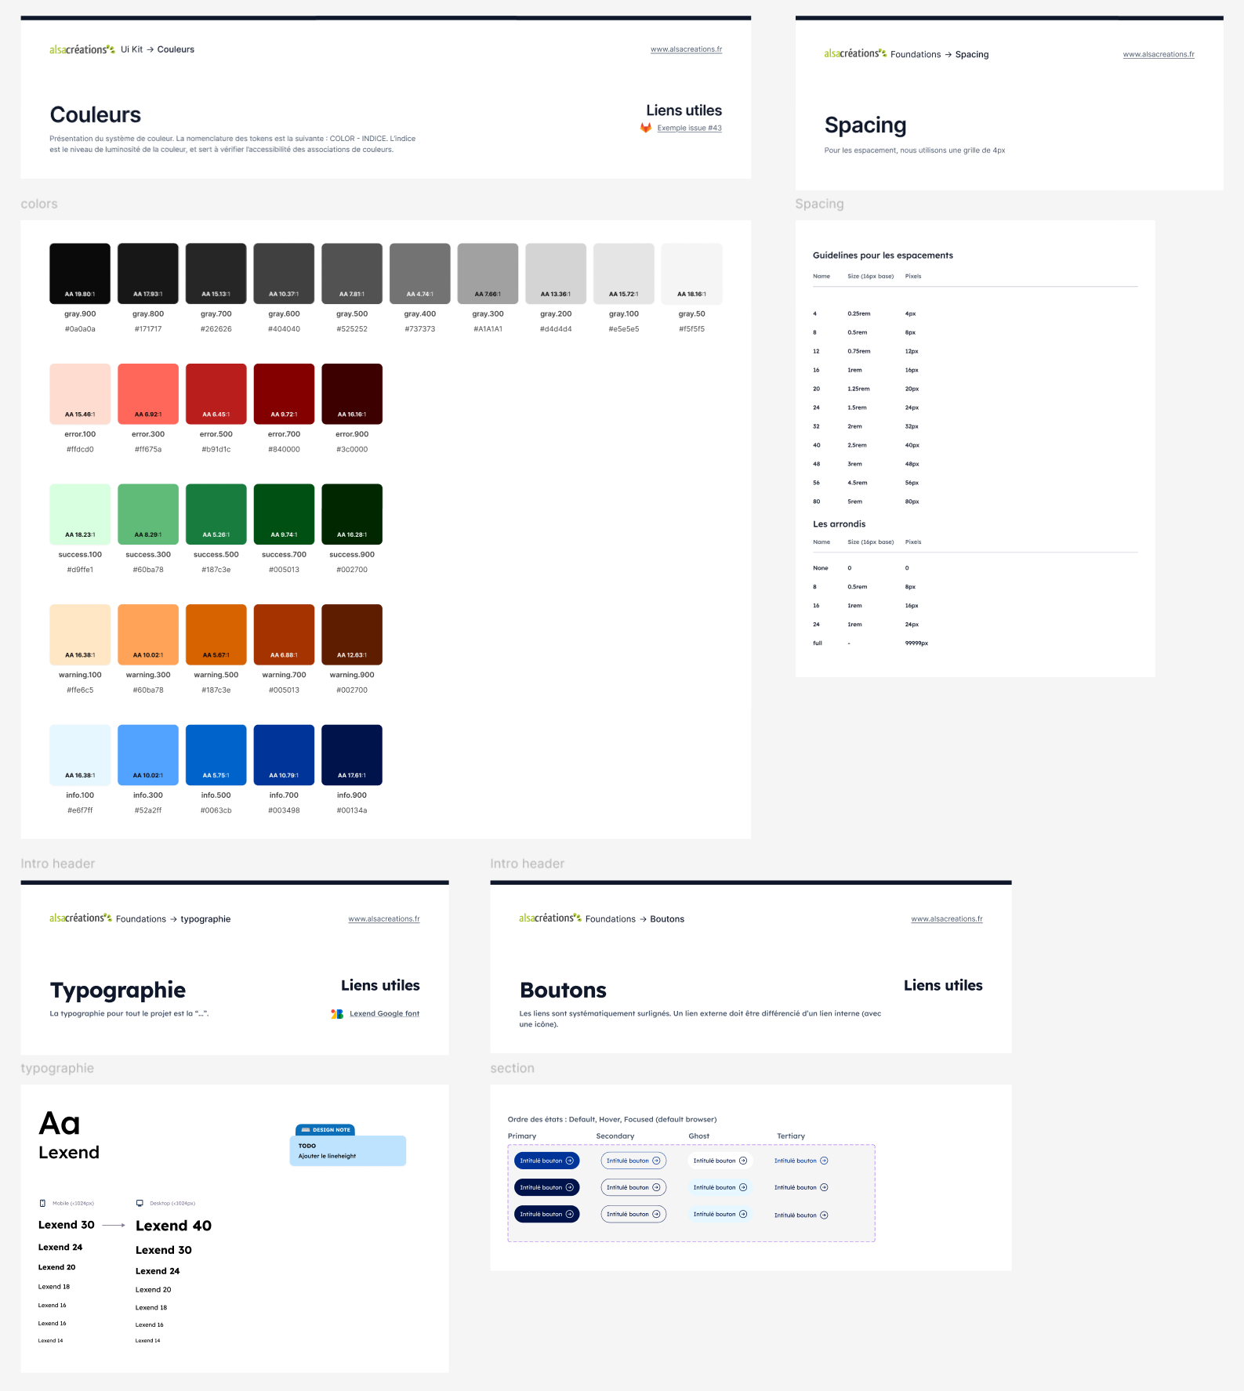This screenshot has height=1391, width=1244.
Task: Pick the gray.500 color swatch
Action: point(352,273)
